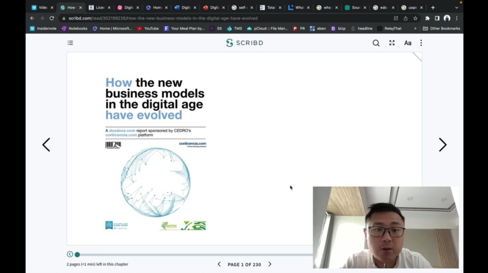Open a new tab with the plus button

[x=433, y=8]
